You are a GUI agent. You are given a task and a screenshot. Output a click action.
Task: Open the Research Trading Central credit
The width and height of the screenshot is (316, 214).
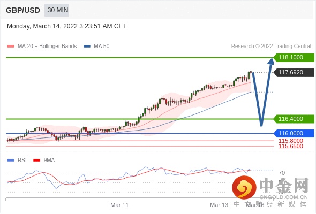[x=271, y=47]
